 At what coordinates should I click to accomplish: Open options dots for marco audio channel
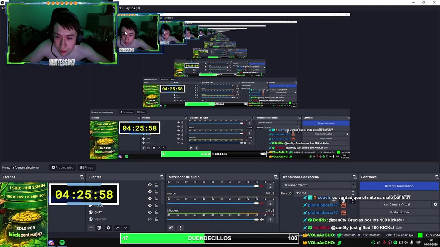(270, 203)
